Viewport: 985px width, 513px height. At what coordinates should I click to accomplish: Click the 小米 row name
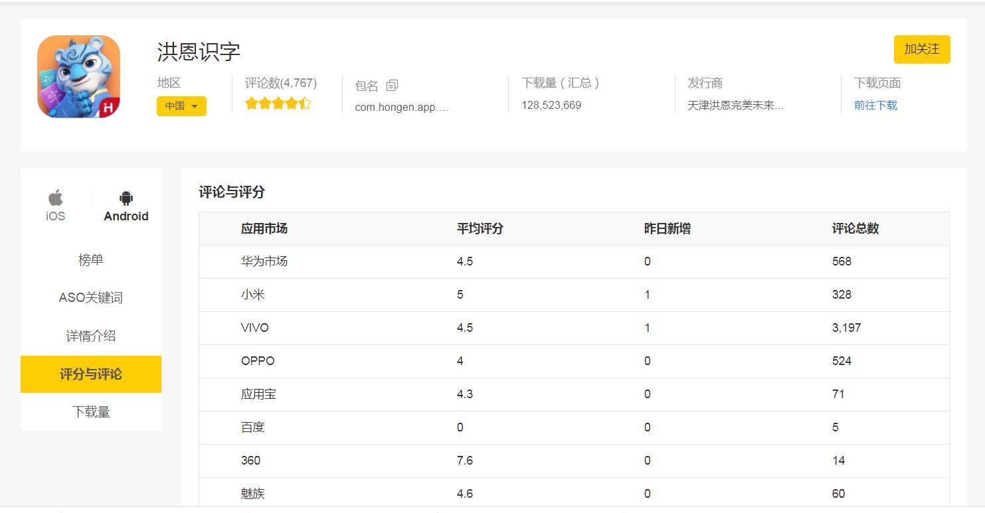(x=253, y=295)
